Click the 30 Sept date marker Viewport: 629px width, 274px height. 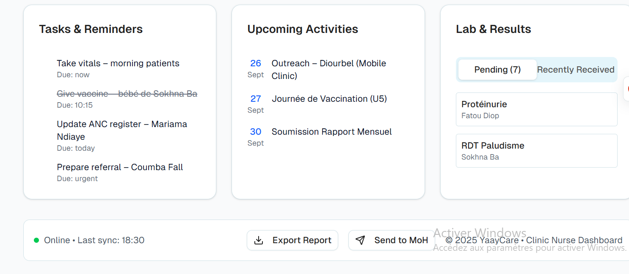pyautogui.click(x=256, y=137)
